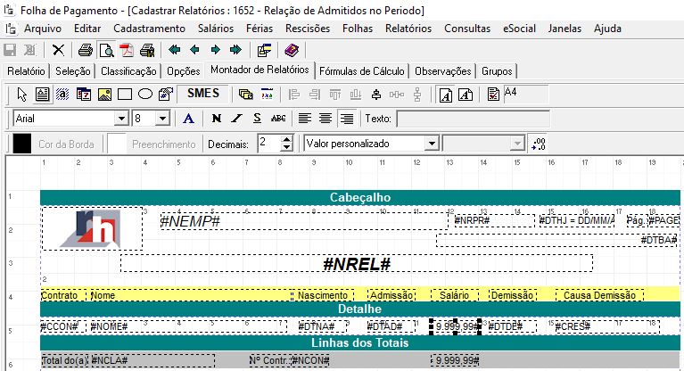Toggle bold text formatting
Screen dimensions: 684x371
216,119
